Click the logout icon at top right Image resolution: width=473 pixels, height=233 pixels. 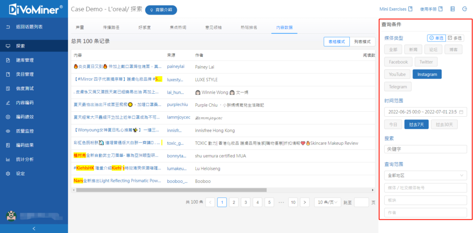click(464, 9)
